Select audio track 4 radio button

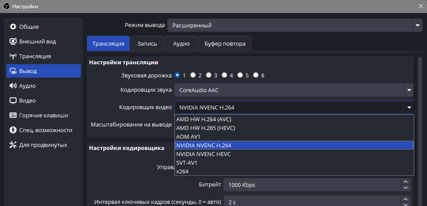pos(224,75)
